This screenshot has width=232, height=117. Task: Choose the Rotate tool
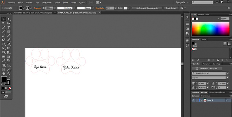tap(4, 44)
